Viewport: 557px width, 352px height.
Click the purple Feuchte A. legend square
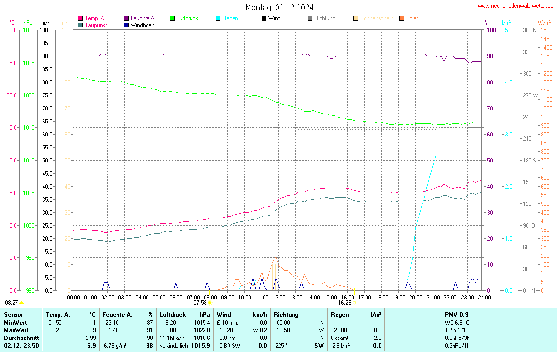click(126, 18)
